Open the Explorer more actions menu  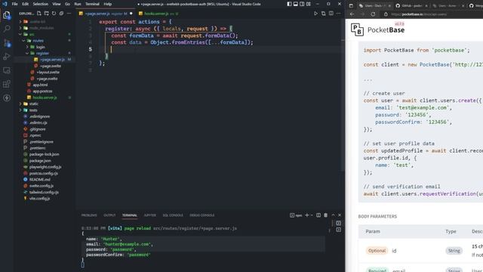(x=69, y=14)
